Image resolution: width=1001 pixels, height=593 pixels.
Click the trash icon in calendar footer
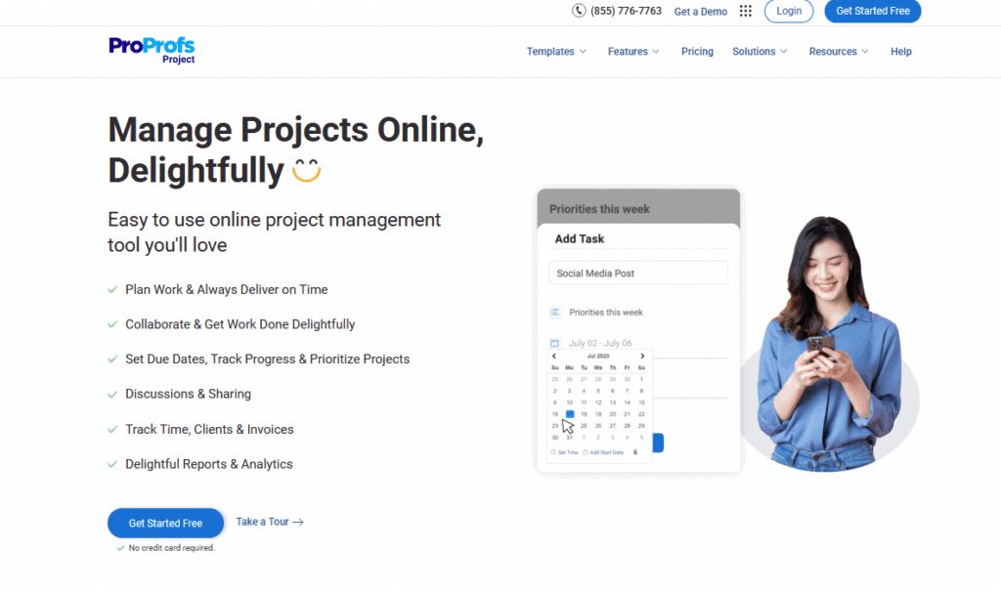point(635,452)
